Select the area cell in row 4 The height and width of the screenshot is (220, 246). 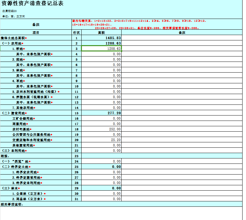101,54
